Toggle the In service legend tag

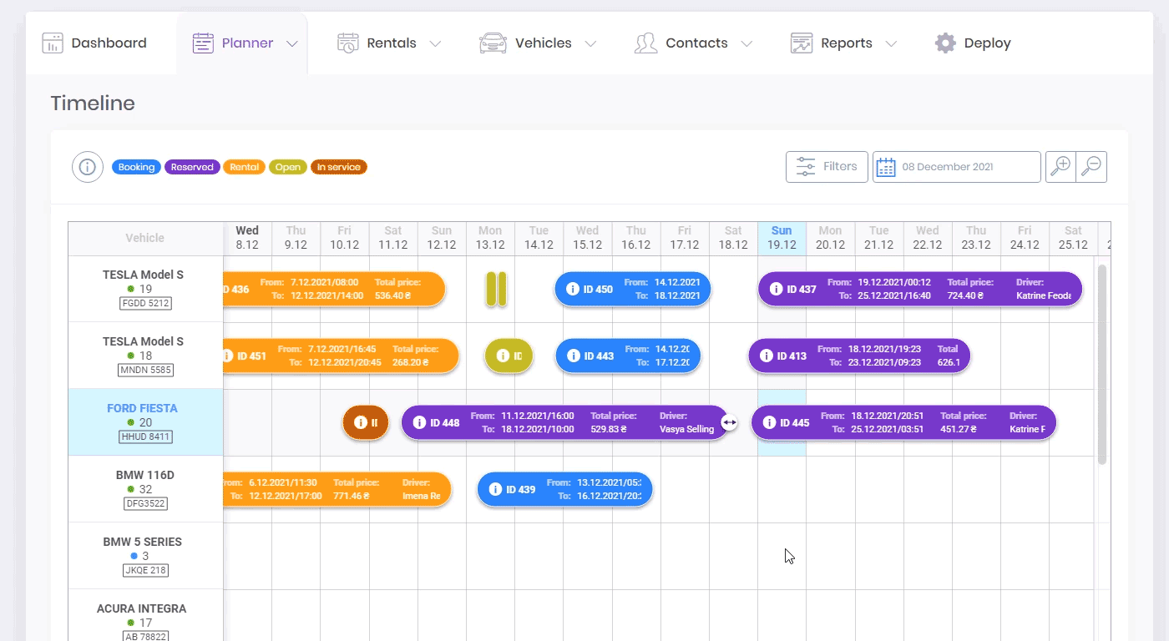(338, 167)
